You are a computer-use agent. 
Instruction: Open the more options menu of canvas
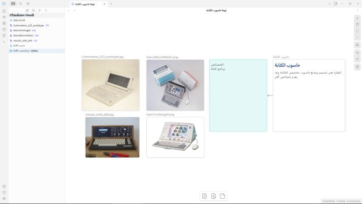click(357, 10)
